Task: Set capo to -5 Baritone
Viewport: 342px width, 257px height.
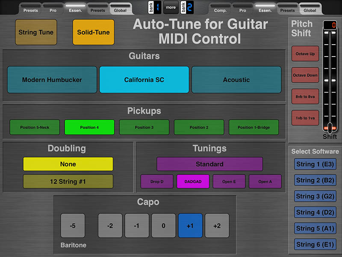Action: point(73,226)
